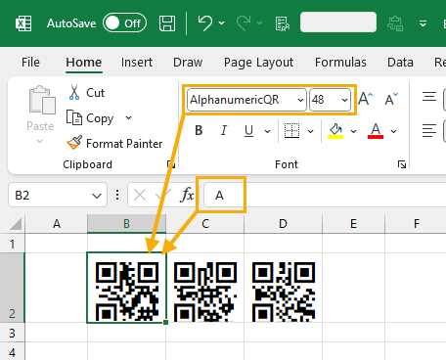Viewport: 446px width, 360px height.
Task: Expand the Name Box dropdown
Action: pos(97,196)
